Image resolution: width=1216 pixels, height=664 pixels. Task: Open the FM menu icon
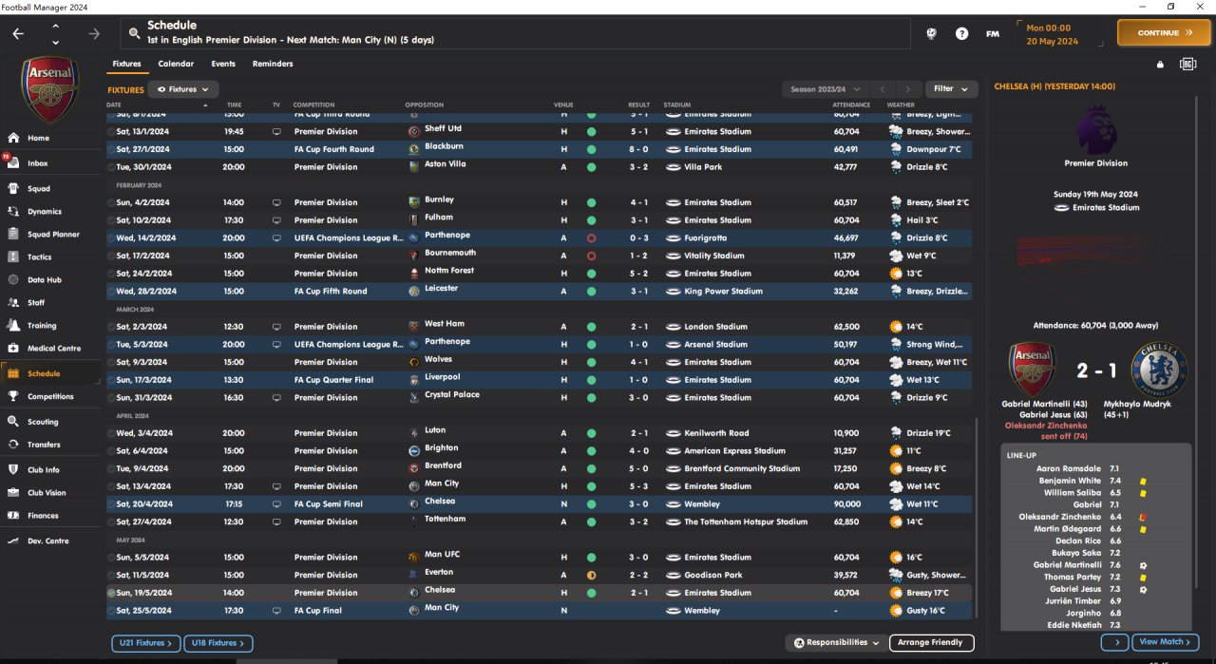992,33
